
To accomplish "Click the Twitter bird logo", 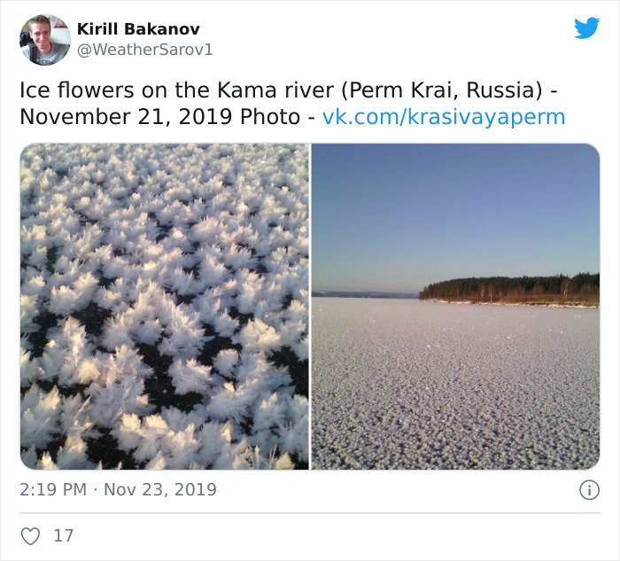I will pos(586,27).
